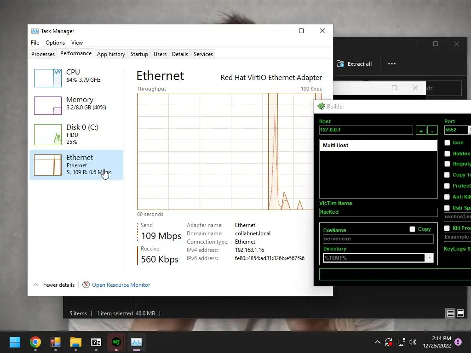Open the Options menu in Task Manager
Viewport: 471px width, 353px height.
(55, 43)
